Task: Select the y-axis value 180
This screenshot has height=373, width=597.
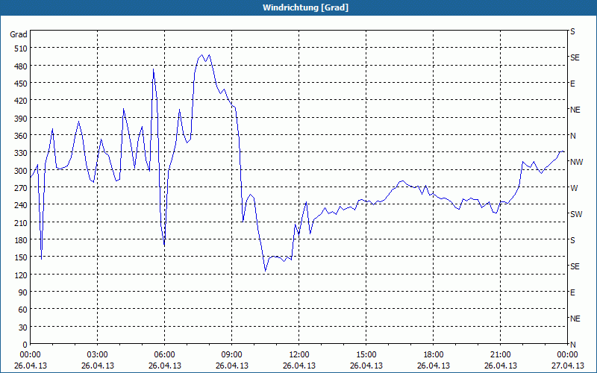Action: tap(21, 240)
